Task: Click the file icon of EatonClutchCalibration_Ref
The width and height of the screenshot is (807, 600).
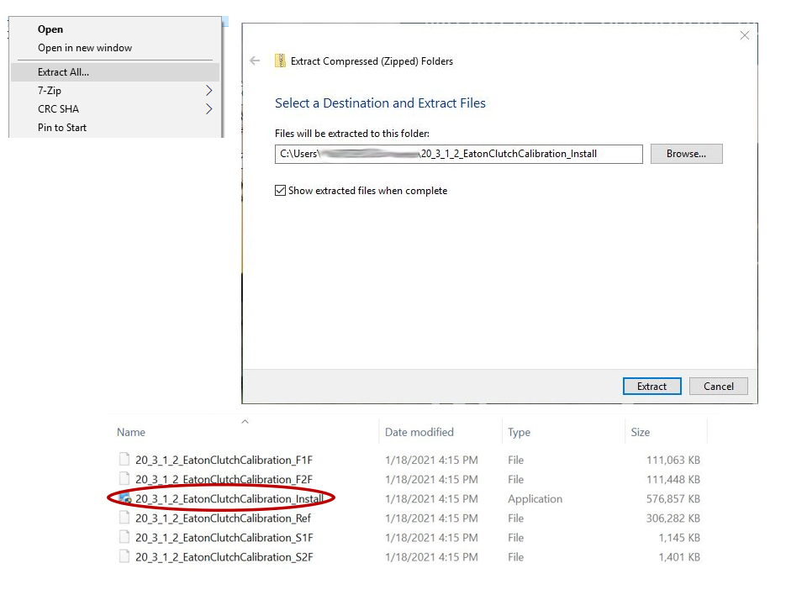Action: 124,517
